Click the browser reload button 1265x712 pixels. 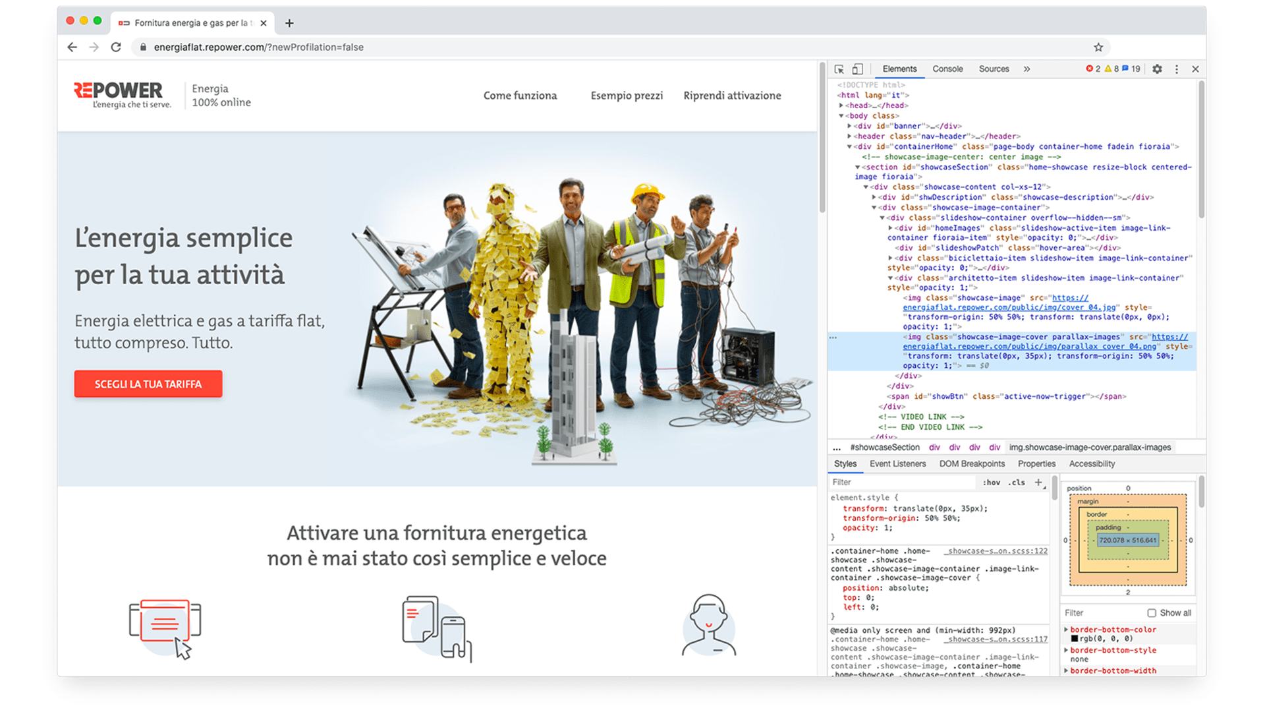click(x=116, y=47)
